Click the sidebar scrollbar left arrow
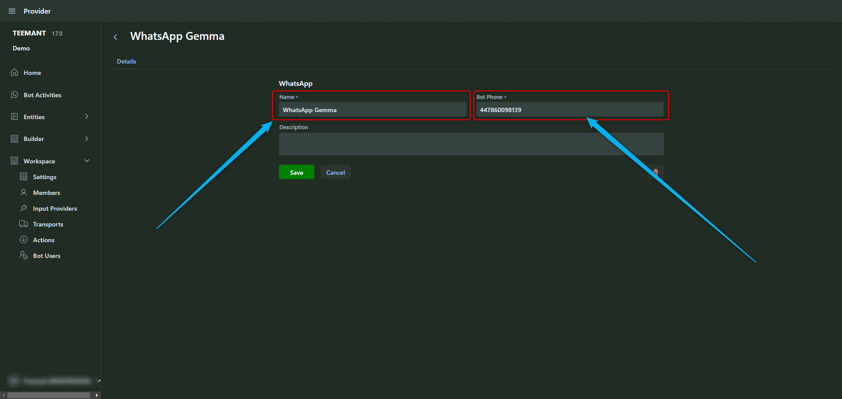The image size is (842, 399). tap(4, 395)
